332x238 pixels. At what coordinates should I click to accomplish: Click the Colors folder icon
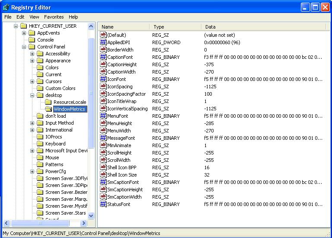(40, 68)
